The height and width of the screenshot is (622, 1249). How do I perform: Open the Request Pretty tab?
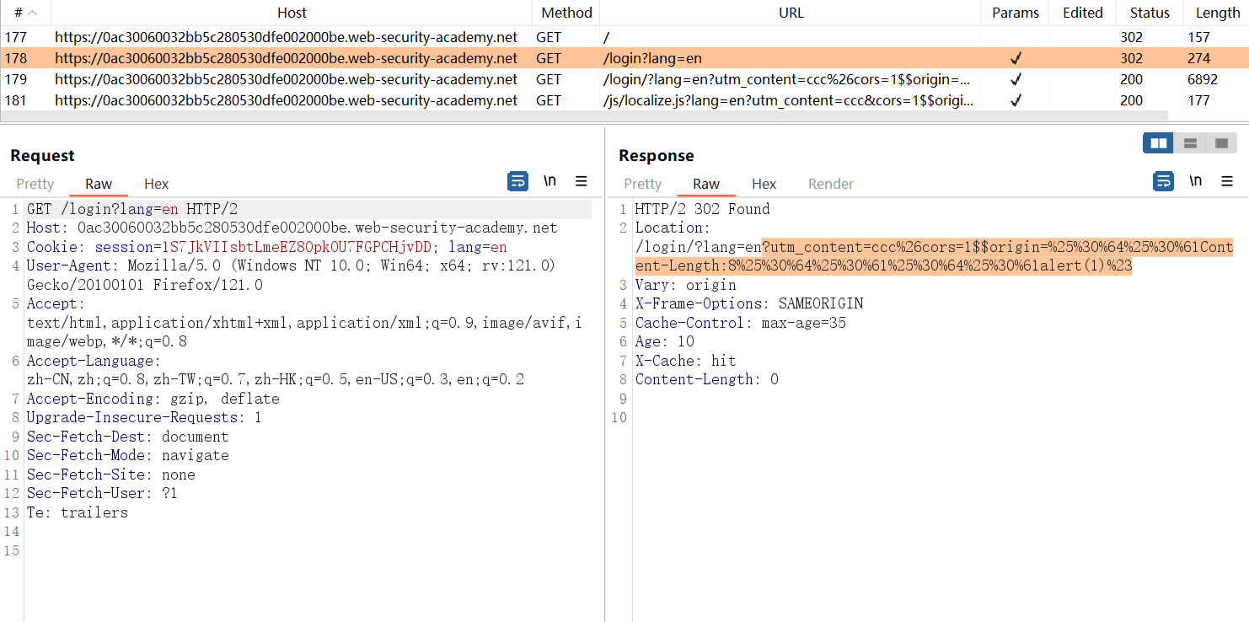[x=35, y=184]
